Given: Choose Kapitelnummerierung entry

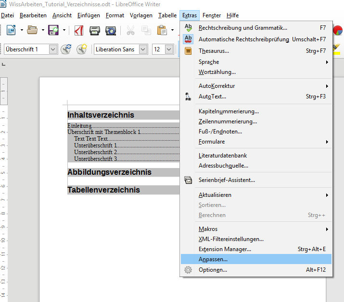Looking at the screenshot, I should (x=256, y=111).
